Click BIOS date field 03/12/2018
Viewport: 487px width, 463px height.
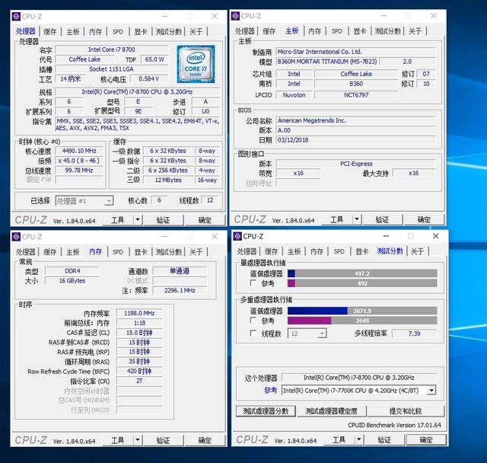coord(356,140)
